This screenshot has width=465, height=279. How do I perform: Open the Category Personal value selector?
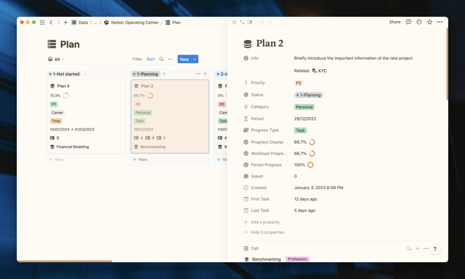(304, 107)
